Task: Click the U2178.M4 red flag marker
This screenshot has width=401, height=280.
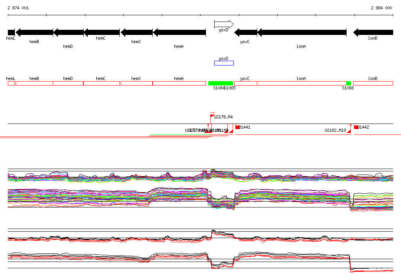Action: [212, 116]
